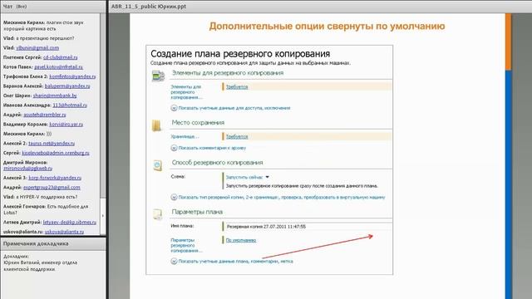Image resolution: width=532 pixels, height=299 pixels.
Task: Open Vlad's gmail.com email link in chat
Action: (x=37, y=48)
